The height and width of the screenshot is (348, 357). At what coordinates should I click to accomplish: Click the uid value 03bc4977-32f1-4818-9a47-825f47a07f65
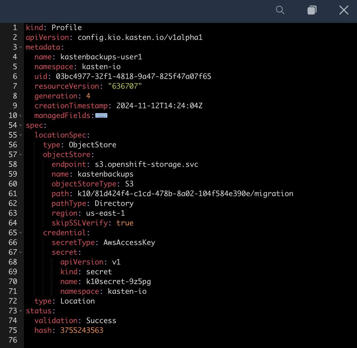pyautogui.click(x=134, y=76)
